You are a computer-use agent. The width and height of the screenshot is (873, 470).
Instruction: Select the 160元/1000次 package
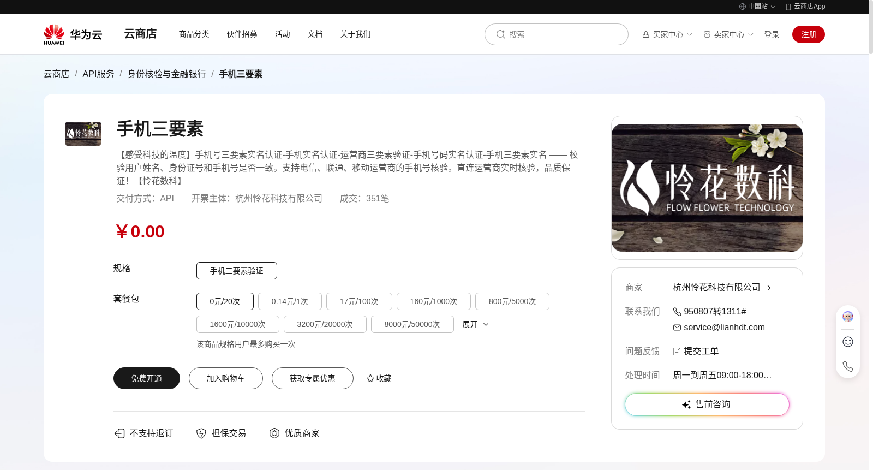pyautogui.click(x=434, y=301)
